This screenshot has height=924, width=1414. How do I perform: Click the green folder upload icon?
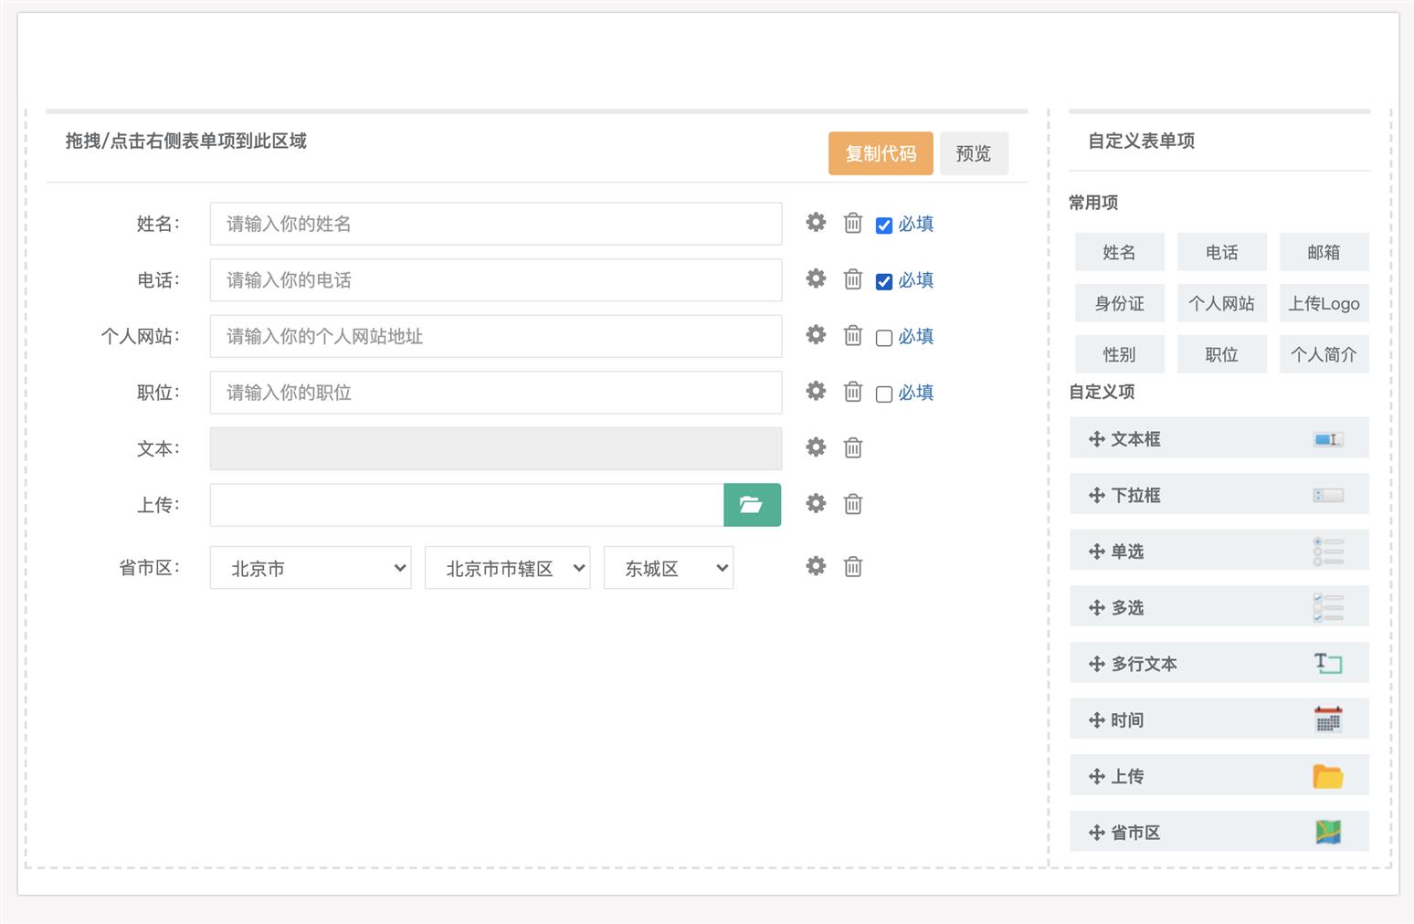pyautogui.click(x=752, y=505)
